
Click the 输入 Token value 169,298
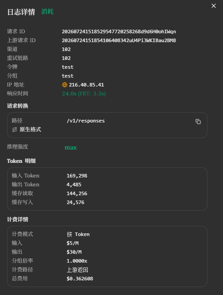(77, 176)
